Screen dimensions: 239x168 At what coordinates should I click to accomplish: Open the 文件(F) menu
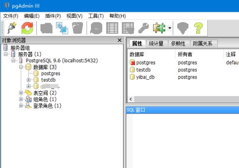pyautogui.click(x=10, y=16)
